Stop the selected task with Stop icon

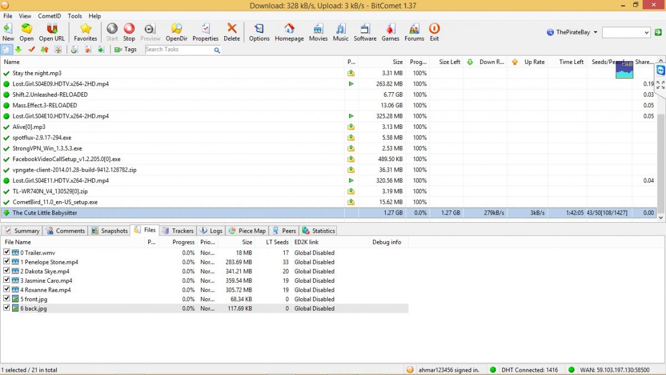[129, 32]
